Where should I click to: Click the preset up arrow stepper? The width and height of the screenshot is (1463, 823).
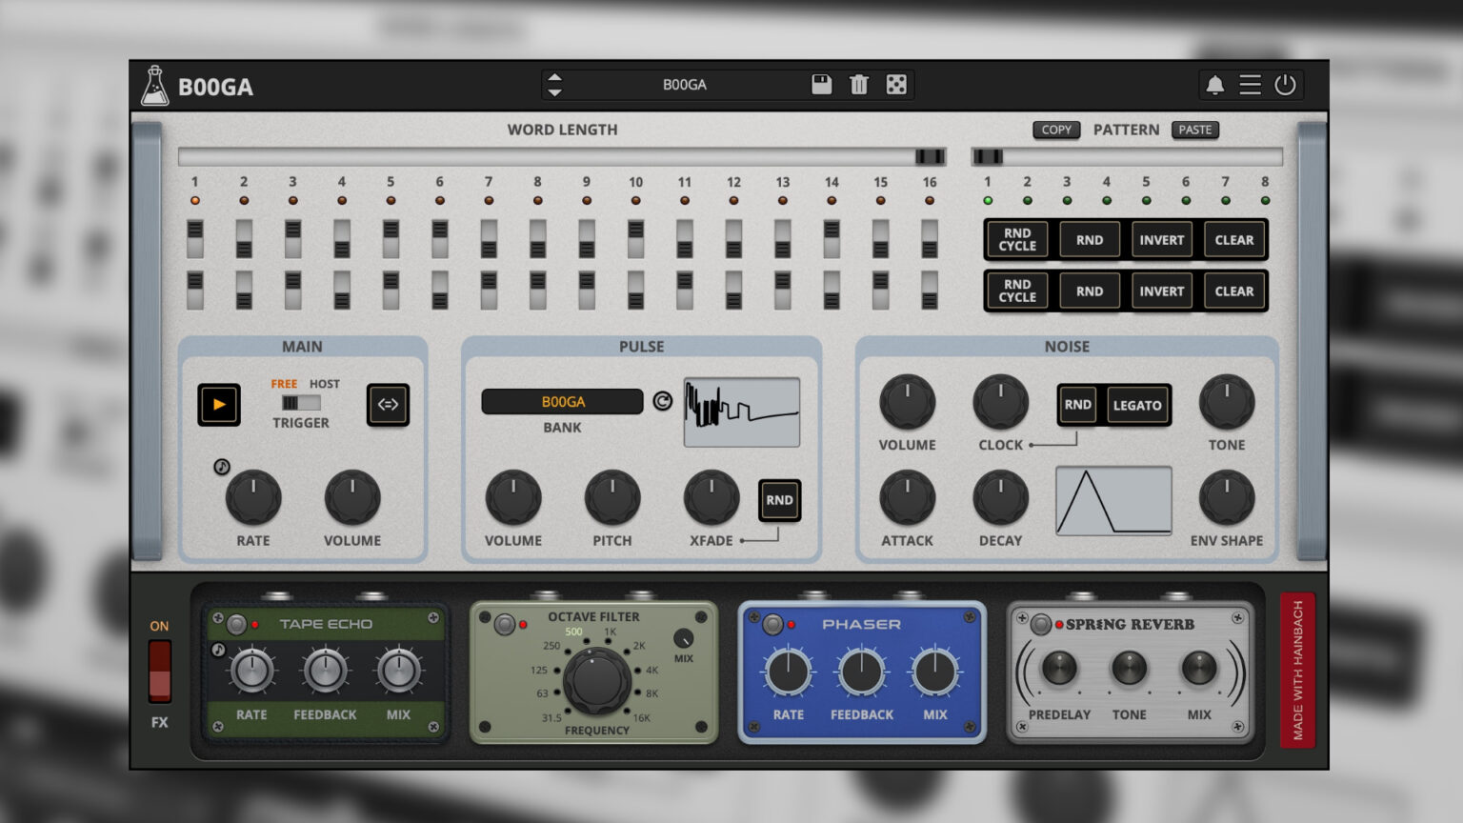tap(553, 78)
